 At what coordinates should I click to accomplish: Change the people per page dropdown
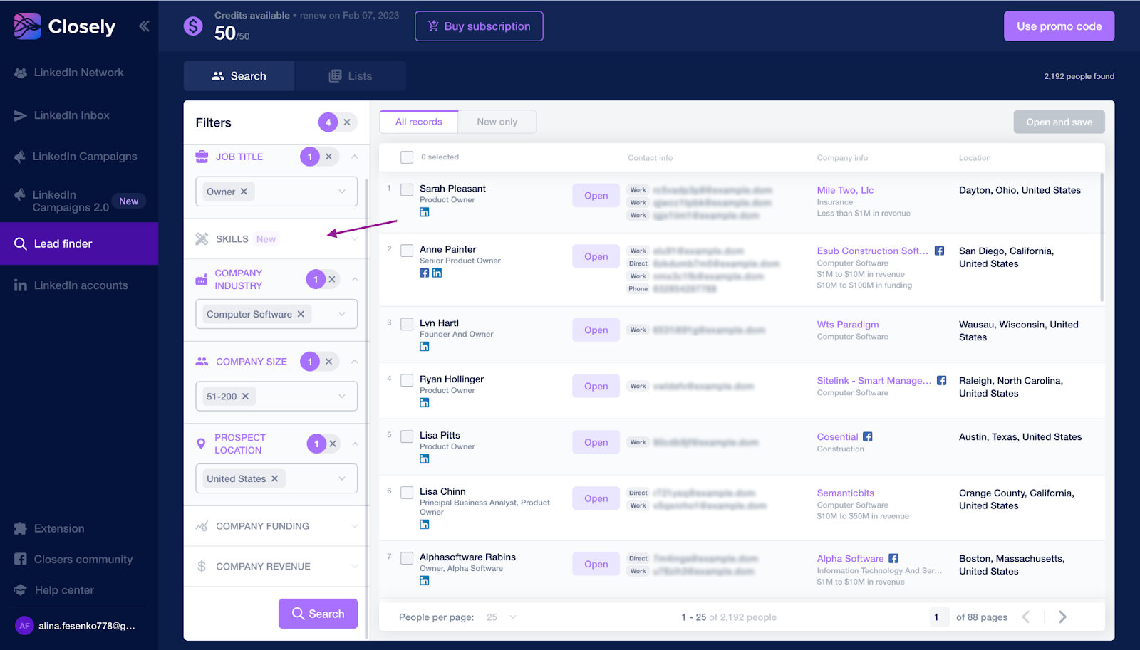(502, 617)
